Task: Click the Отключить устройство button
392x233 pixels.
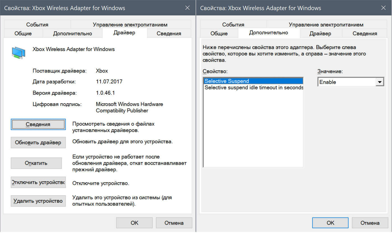Action: click(x=38, y=183)
